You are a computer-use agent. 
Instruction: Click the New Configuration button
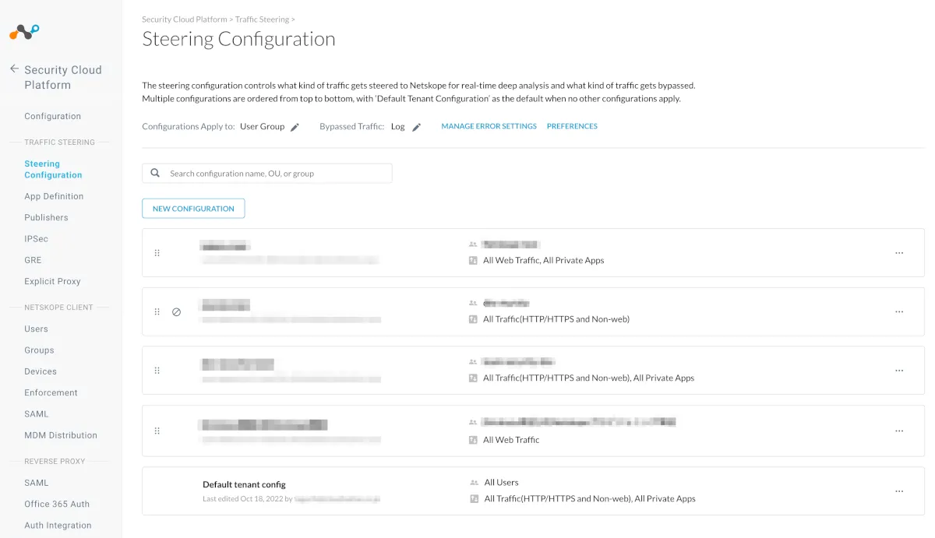(x=193, y=209)
